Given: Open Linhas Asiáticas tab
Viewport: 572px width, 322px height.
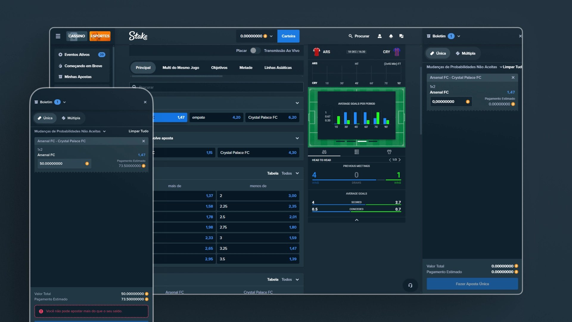Looking at the screenshot, I should tap(278, 68).
